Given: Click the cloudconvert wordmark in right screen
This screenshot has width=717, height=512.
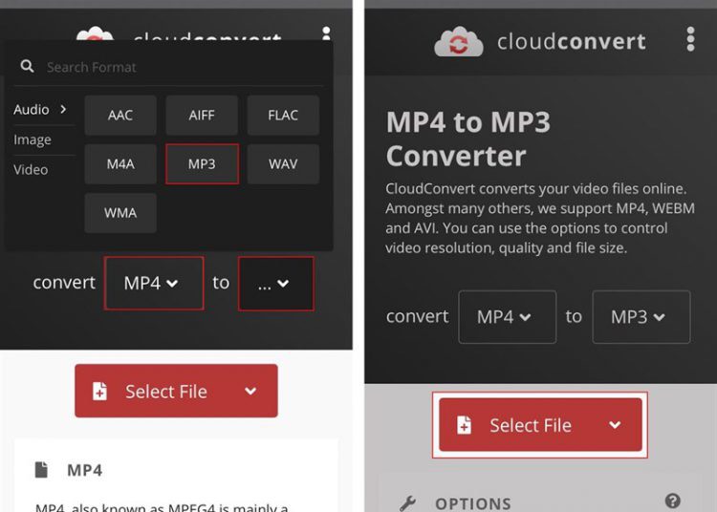Looking at the screenshot, I should [572, 42].
